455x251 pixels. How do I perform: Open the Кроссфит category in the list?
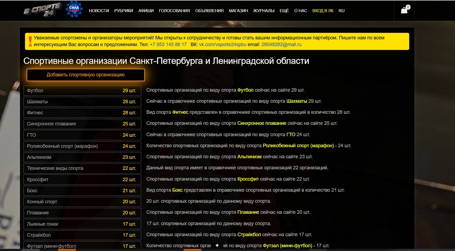point(82,180)
